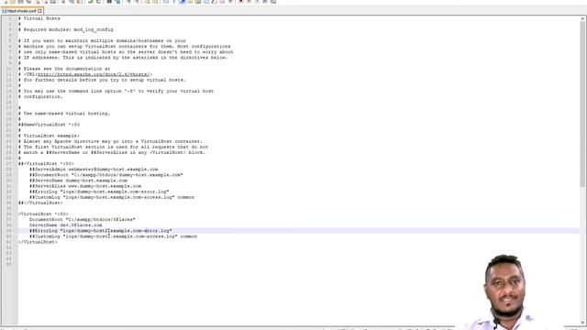Click line 'machine you can setup VirtualHost containers'
587x330 pixels.
click(125, 47)
